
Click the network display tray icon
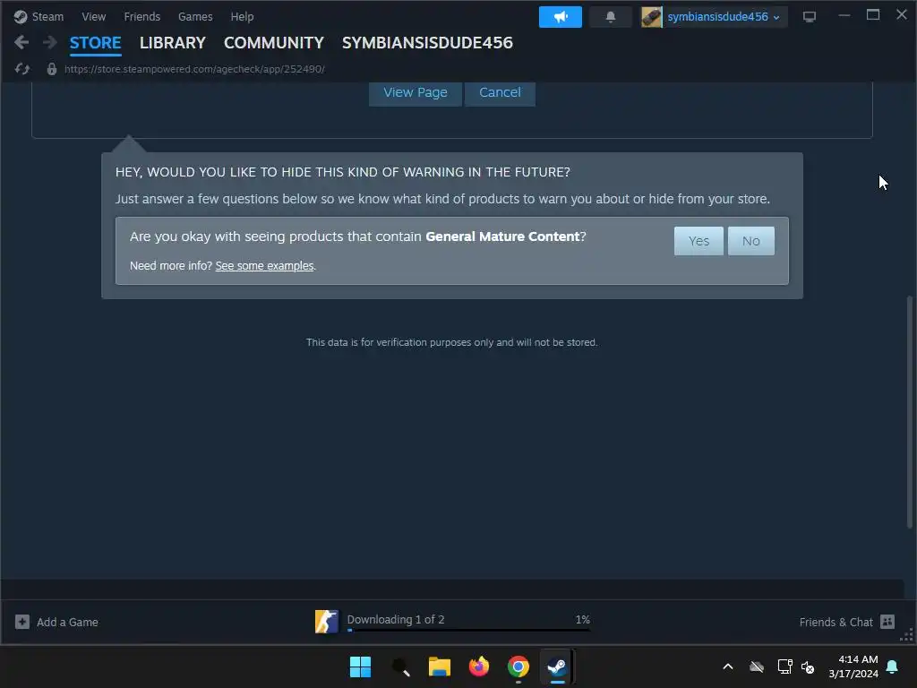pyautogui.click(x=784, y=666)
